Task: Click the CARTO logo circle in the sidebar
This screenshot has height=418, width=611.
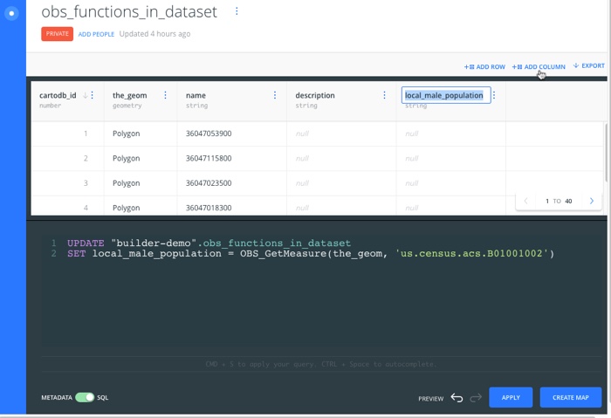Action: click(11, 13)
